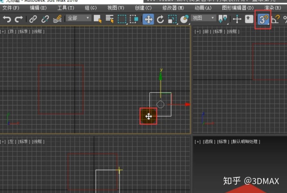Open the 渲染(R) menu
The image size is (287, 193).
tap(273, 8)
